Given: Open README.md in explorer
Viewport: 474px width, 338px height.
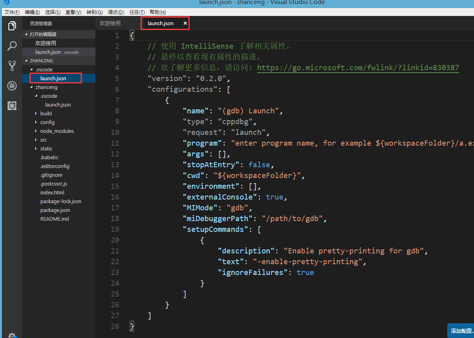Looking at the screenshot, I should click(x=59, y=218).
